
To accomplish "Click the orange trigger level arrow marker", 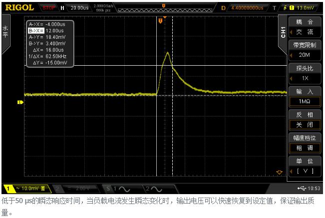I will click(280, 172).
